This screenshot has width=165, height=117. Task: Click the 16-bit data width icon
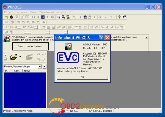[x=81, y=27]
